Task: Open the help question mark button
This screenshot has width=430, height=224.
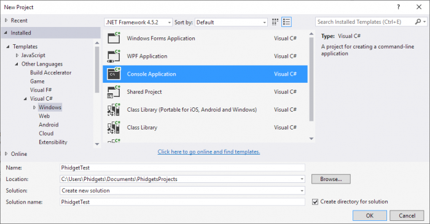Action: (x=399, y=7)
